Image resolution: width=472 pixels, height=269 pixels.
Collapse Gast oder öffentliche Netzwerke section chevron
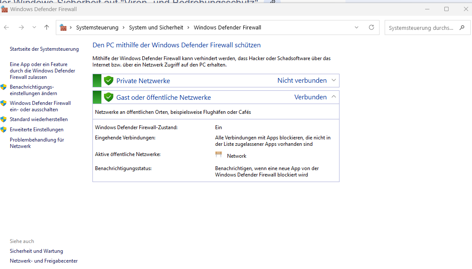(334, 97)
